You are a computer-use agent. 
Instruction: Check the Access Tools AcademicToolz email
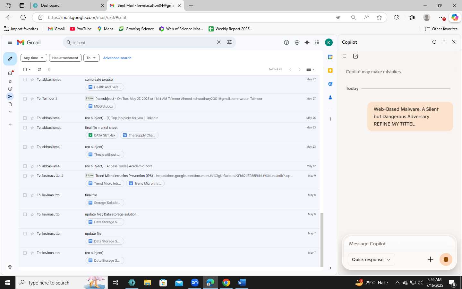click(25, 166)
